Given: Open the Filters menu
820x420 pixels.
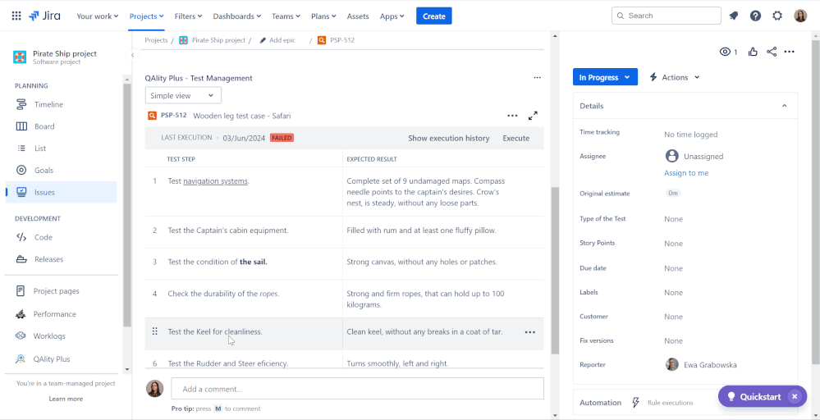Looking at the screenshot, I should 188,16.
